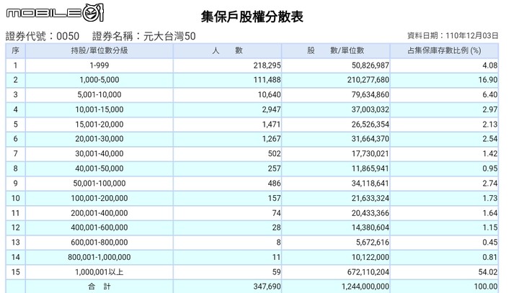Click the 序 column header

pyautogui.click(x=15, y=50)
